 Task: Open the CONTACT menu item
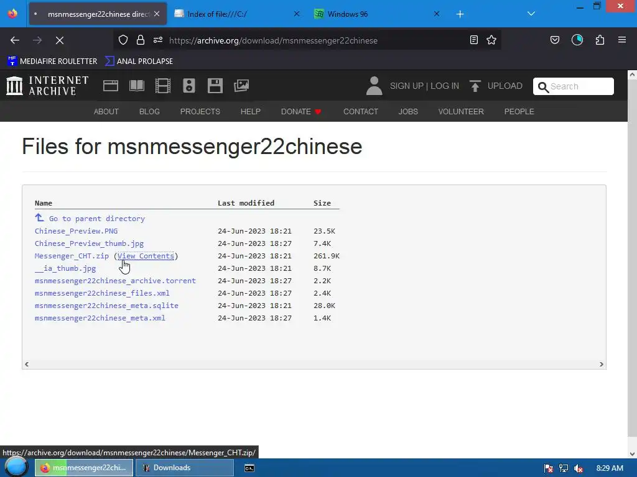361,112
